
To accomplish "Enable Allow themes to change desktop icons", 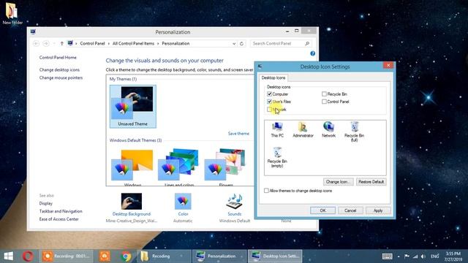I will tap(266, 191).
